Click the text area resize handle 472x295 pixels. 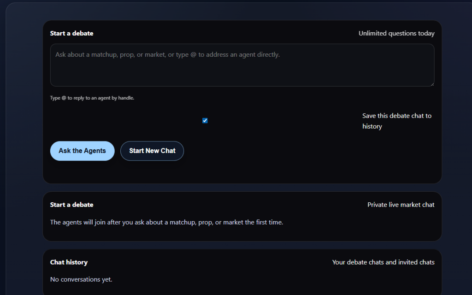pos(432,84)
